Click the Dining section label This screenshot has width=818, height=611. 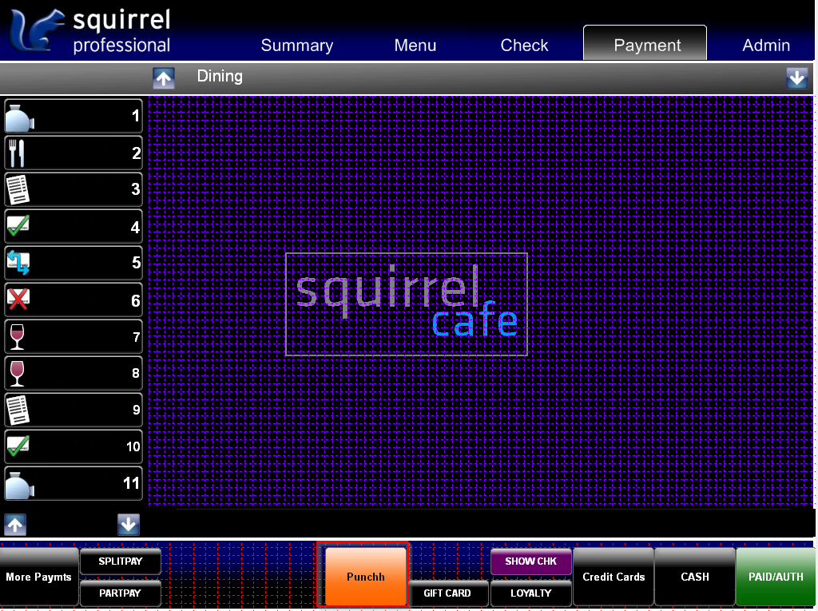(x=220, y=76)
